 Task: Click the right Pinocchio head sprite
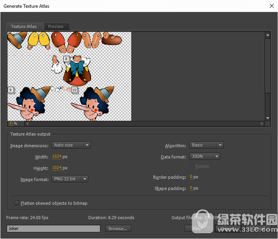pos(93,103)
